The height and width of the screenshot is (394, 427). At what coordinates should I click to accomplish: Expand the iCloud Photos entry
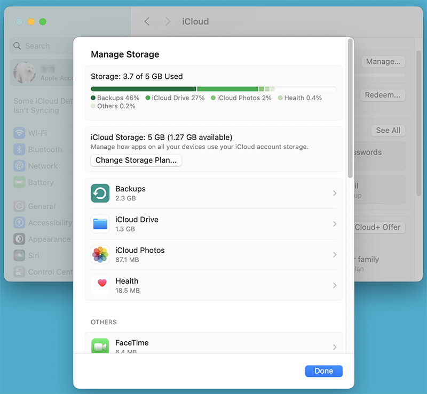pos(335,255)
